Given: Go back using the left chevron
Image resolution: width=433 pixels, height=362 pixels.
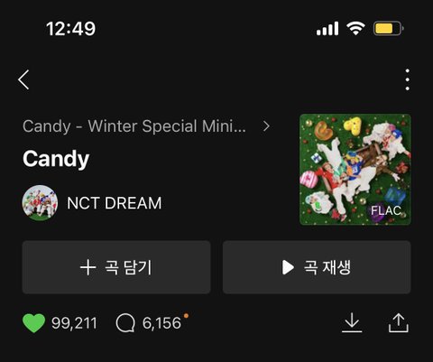Looking at the screenshot, I should (x=23, y=79).
